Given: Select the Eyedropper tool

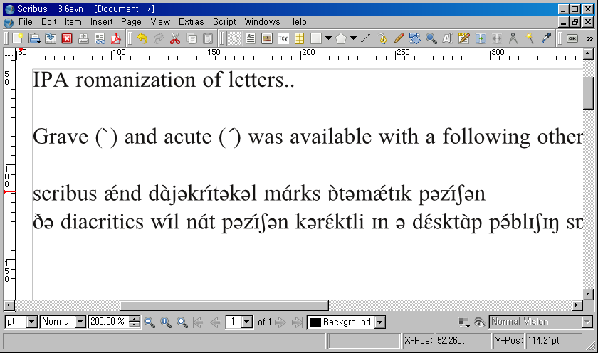Looking at the screenshot, I should pos(546,38).
